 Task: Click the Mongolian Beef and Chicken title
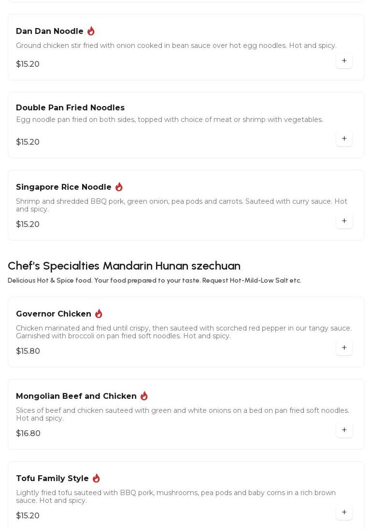[76, 396]
